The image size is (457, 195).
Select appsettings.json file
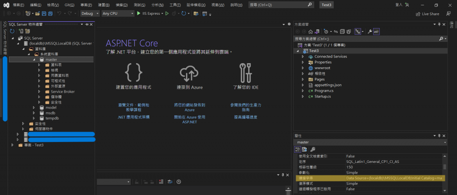(x=328, y=85)
